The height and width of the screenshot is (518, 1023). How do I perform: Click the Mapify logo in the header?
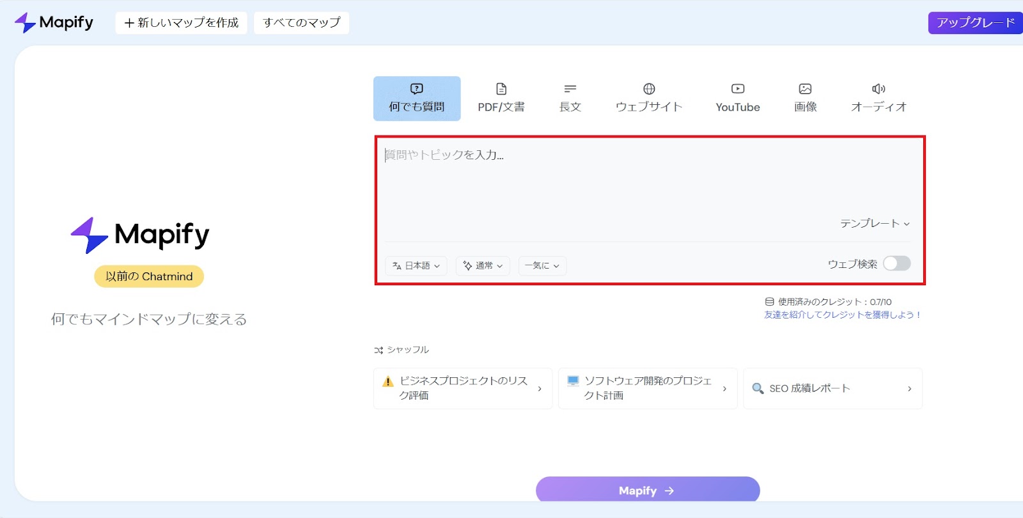tap(54, 22)
